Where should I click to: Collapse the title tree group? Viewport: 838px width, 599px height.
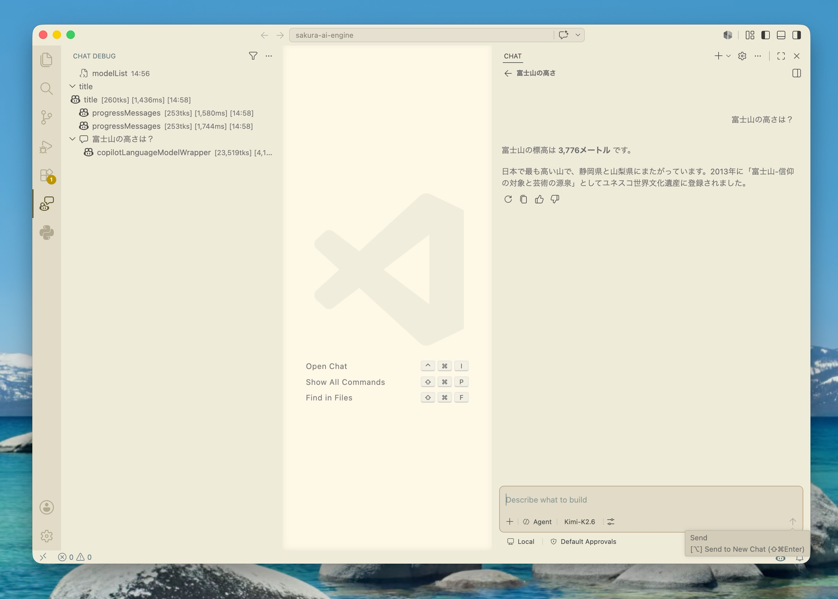tap(72, 86)
